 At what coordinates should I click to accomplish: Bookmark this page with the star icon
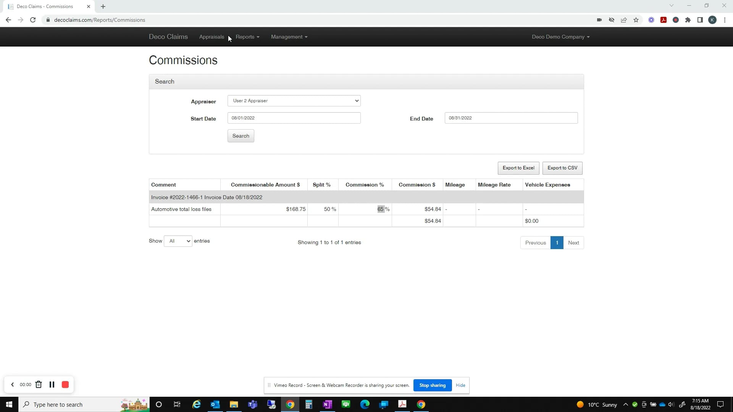pyautogui.click(x=636, y=20)
